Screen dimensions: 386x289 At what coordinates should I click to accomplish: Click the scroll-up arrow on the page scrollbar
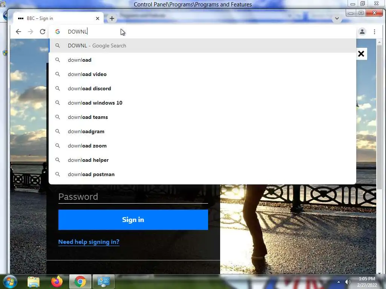tap(379, 42)
